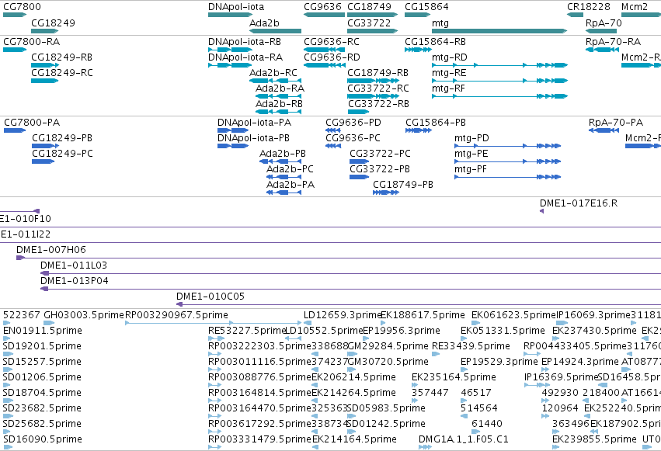Open the Mcm2 gene feature
The image size is (661, 451).
pos(641,15)
